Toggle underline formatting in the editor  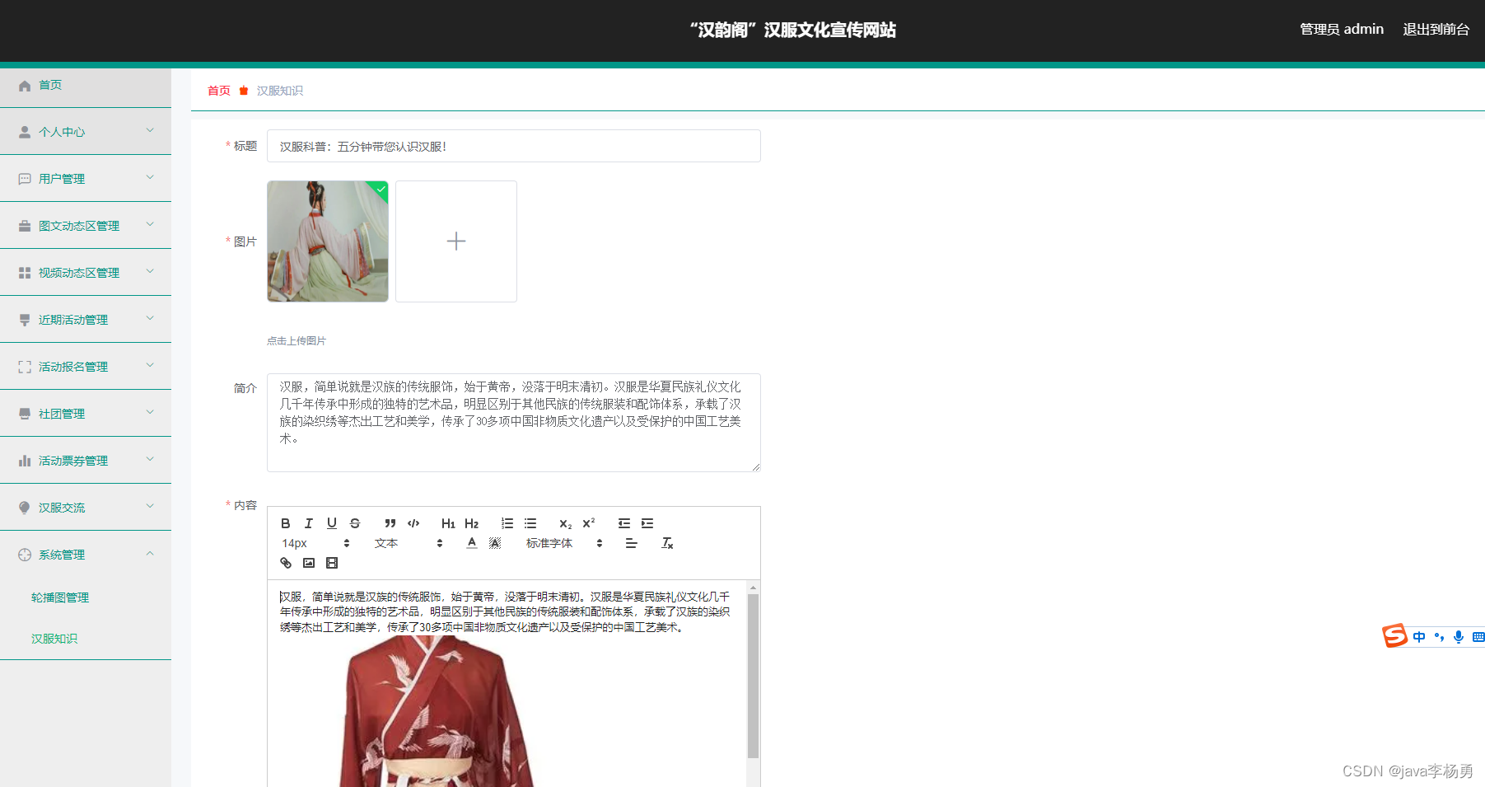332,523
